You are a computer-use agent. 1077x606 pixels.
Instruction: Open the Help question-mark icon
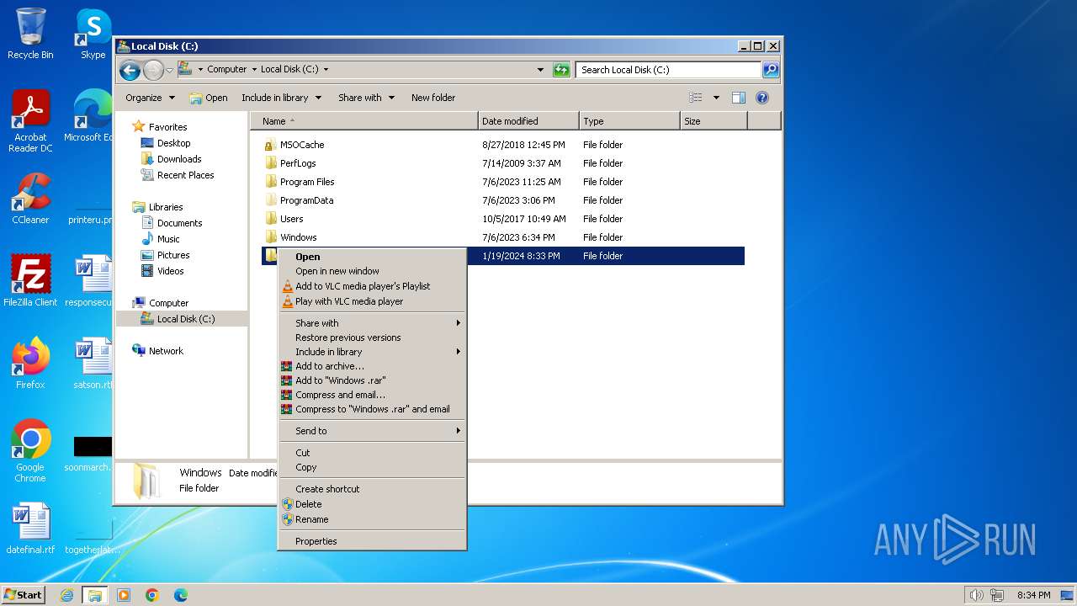click(x=762, y=98)
